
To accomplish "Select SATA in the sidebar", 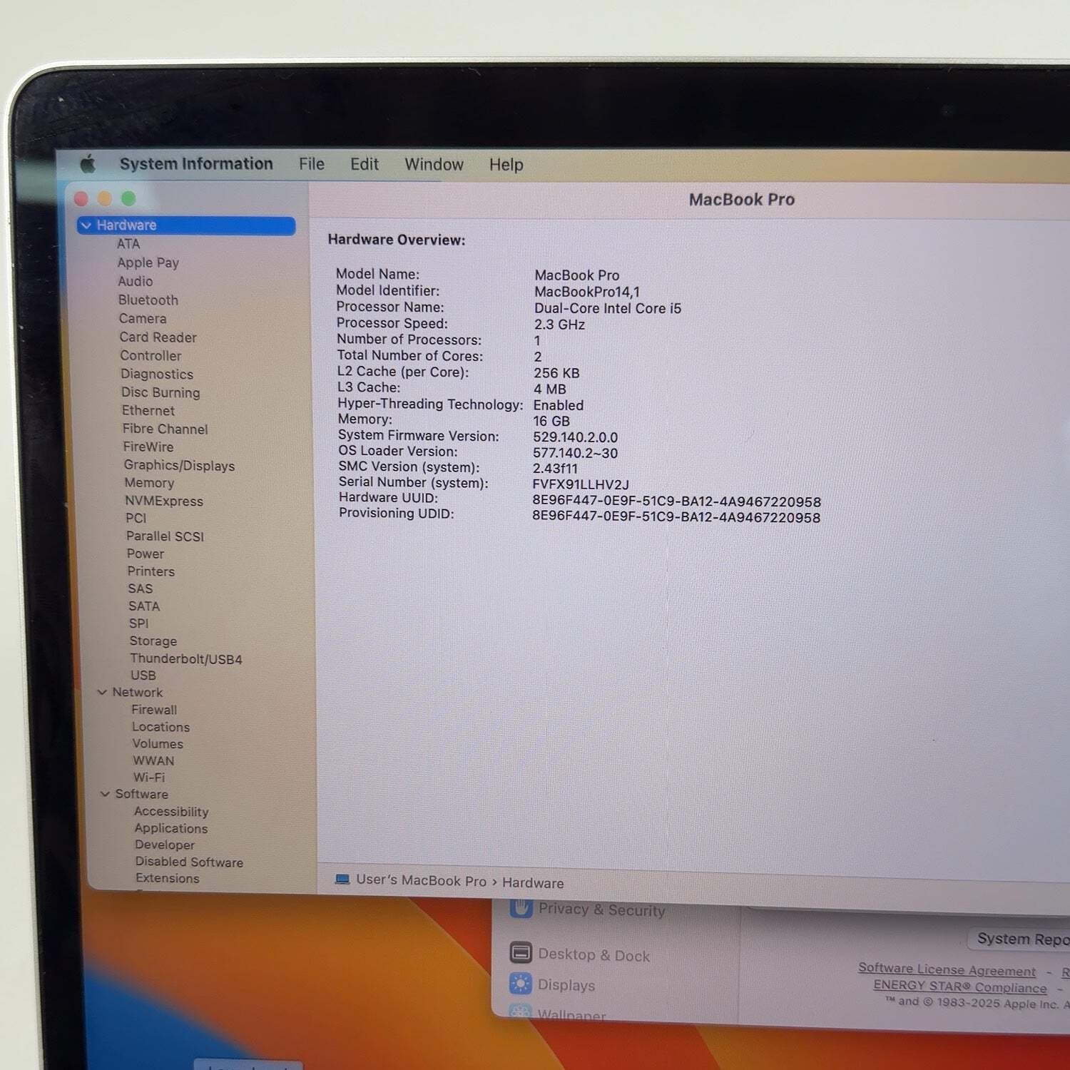I will coord(144,606).
